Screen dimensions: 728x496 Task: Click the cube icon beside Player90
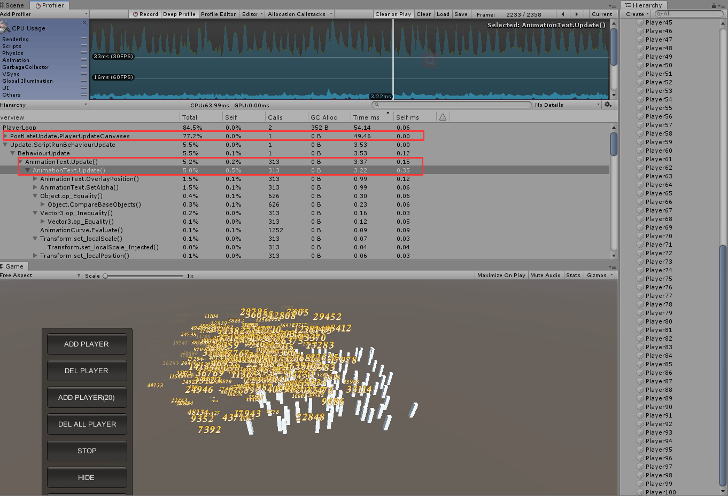click(640, 407)
